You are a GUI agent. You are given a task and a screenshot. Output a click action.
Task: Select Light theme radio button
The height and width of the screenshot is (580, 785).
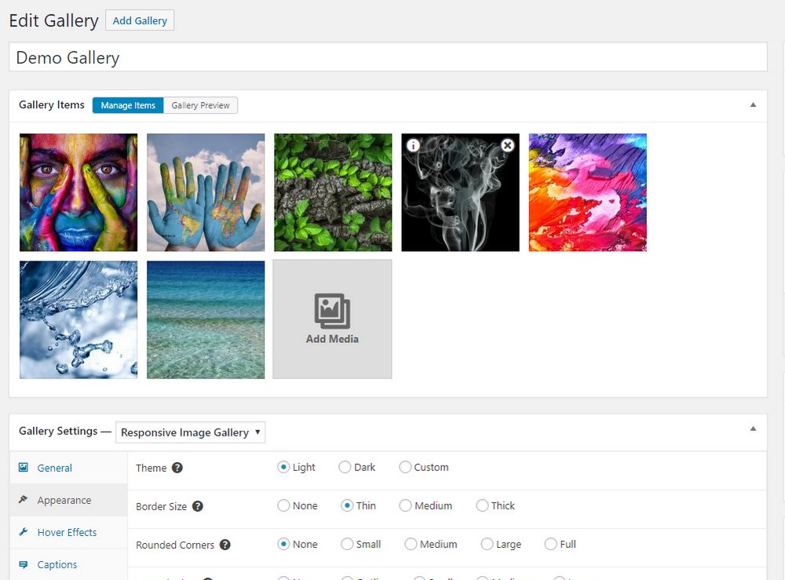[283, 467]
